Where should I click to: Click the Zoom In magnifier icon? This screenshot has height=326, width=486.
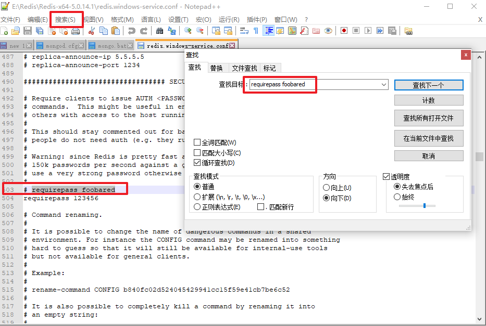click(x=188, y=31)
